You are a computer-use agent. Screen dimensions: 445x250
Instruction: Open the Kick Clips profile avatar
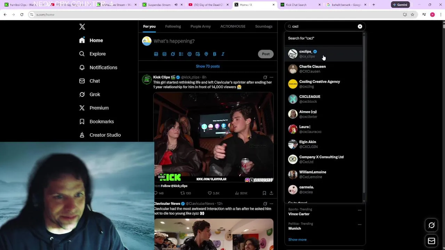pyautogui.click(x=147, y=80)
